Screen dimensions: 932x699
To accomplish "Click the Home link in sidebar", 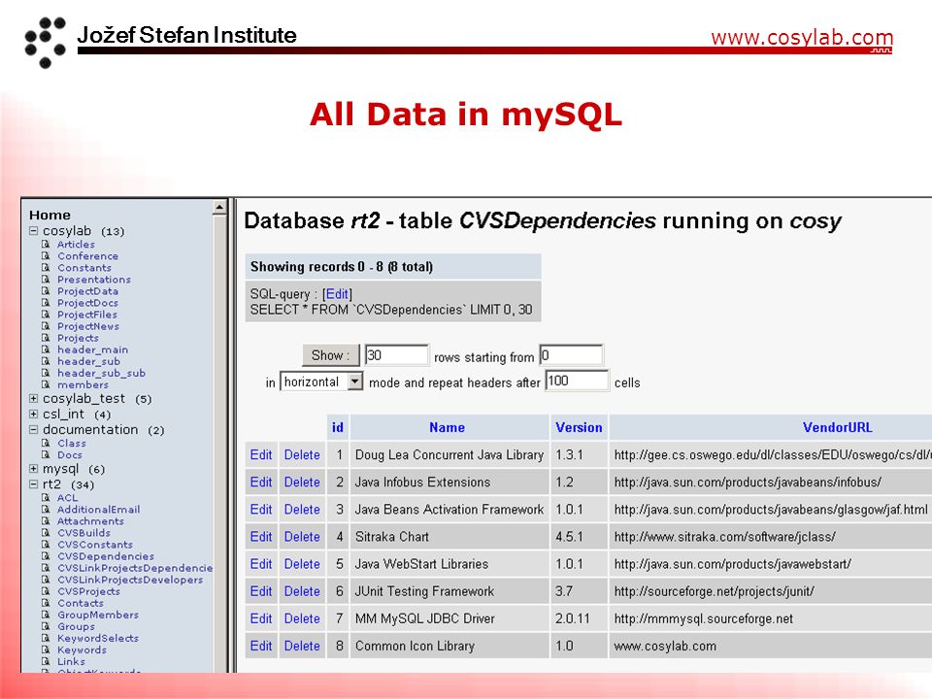I will [50, 216].
